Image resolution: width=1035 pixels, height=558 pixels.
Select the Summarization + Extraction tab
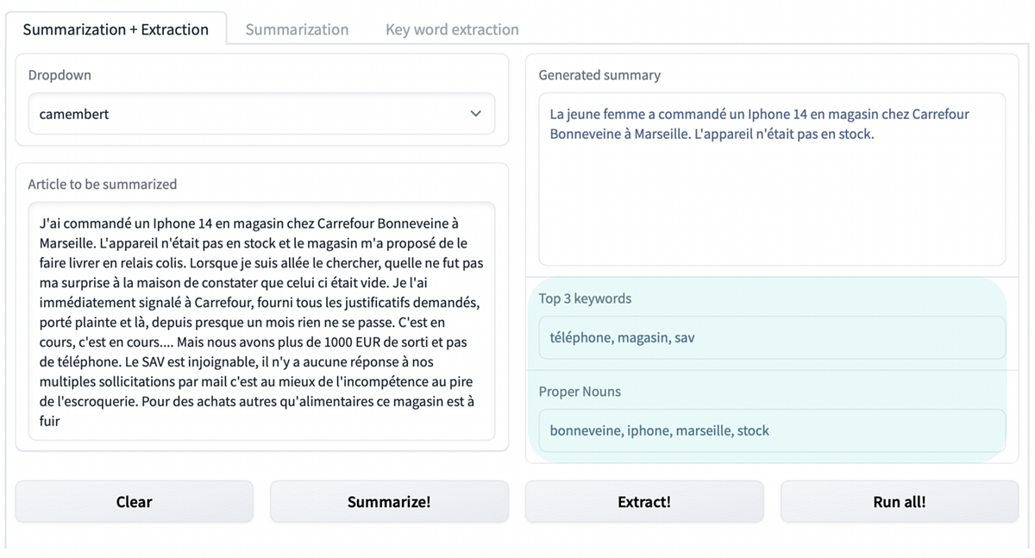116,28
